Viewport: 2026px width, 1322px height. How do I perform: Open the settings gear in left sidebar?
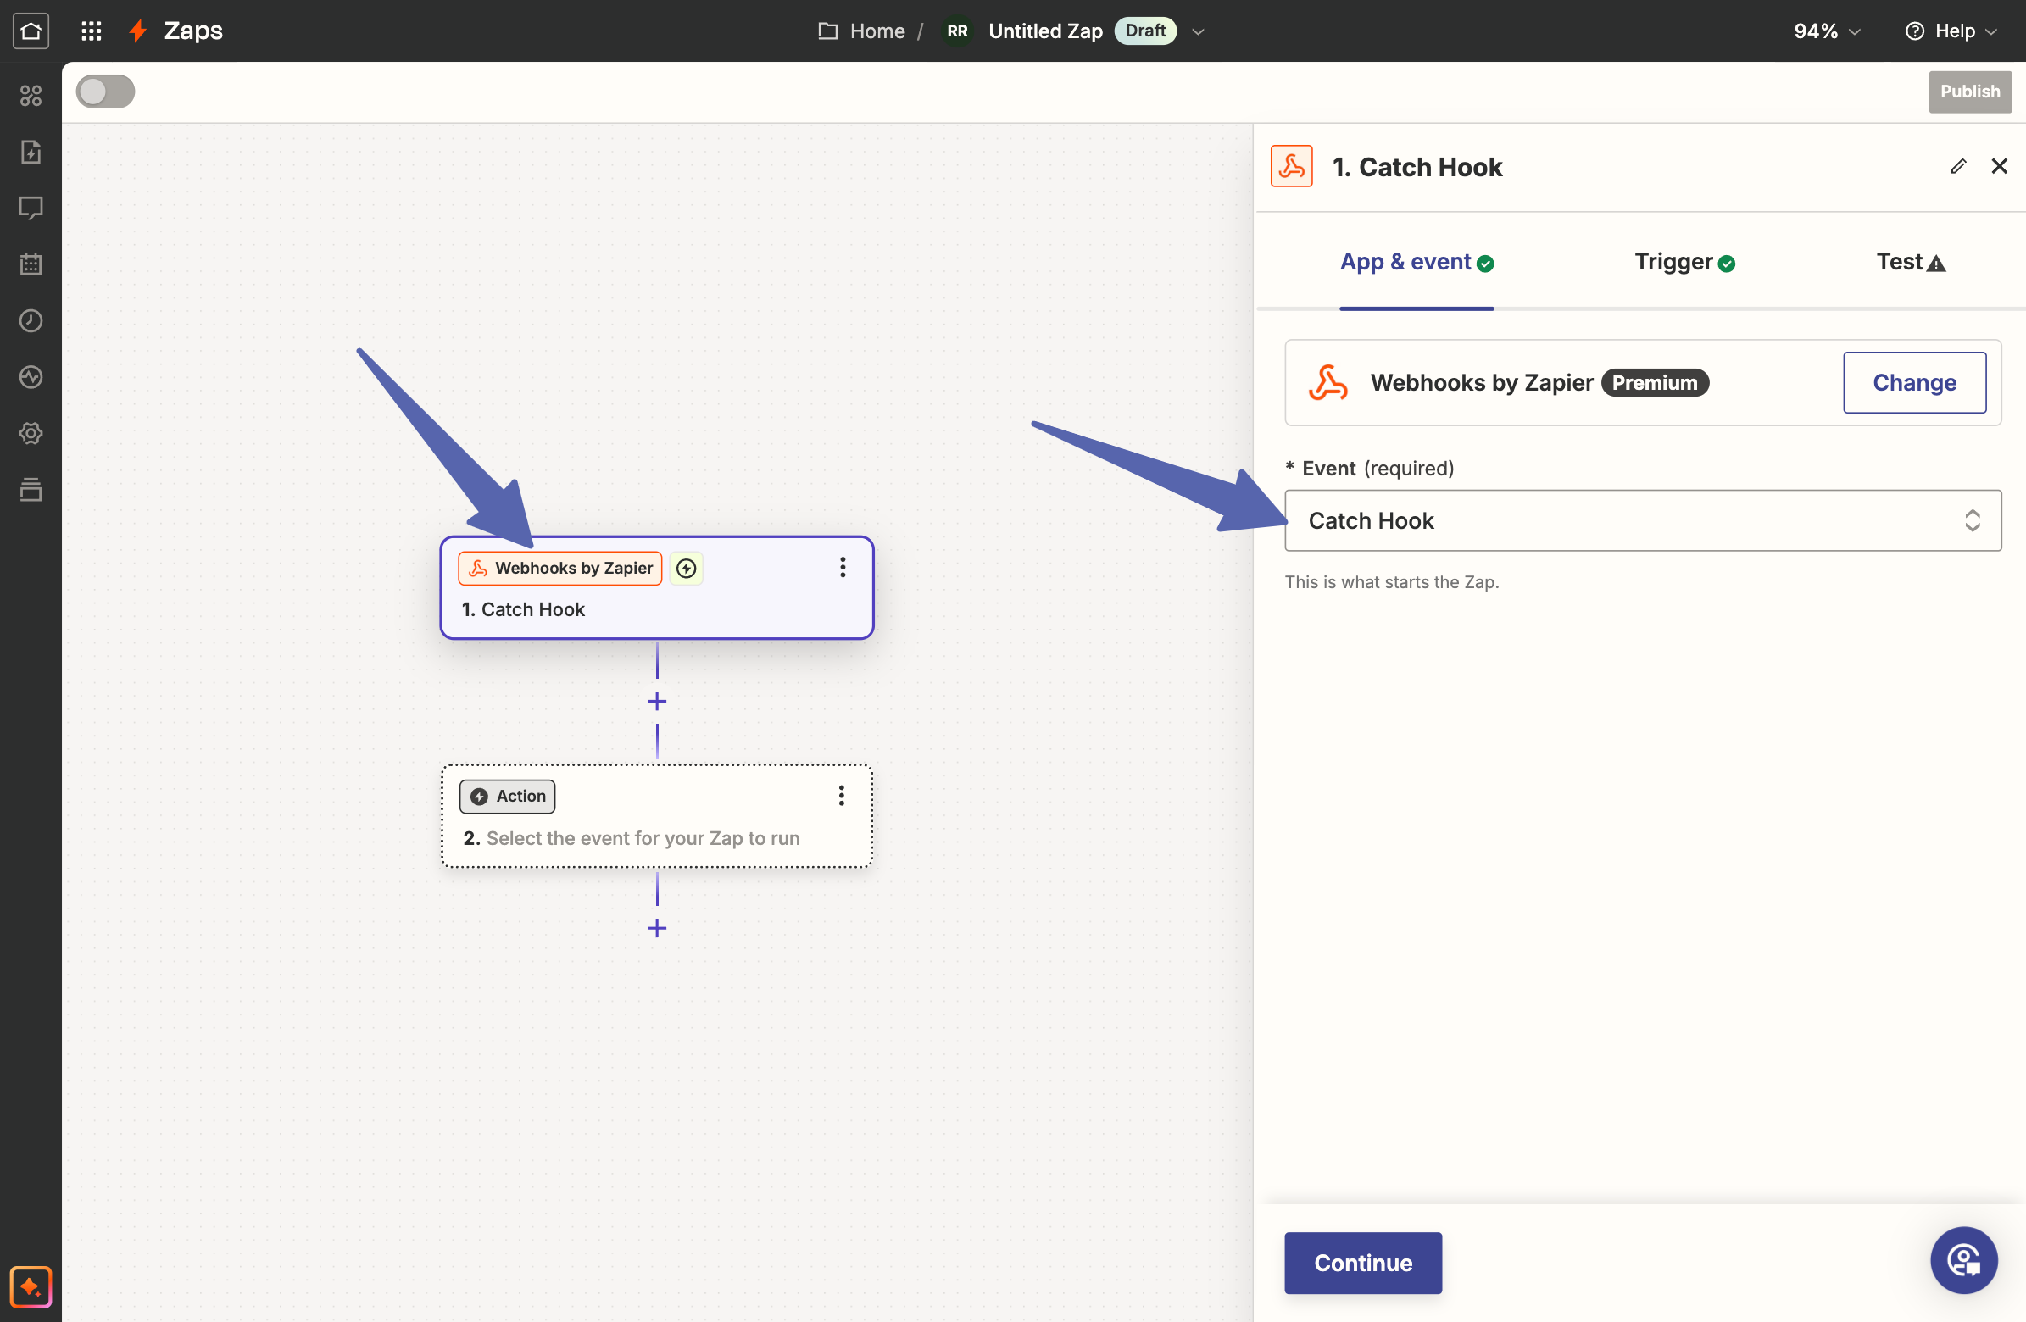pos(31,433)
